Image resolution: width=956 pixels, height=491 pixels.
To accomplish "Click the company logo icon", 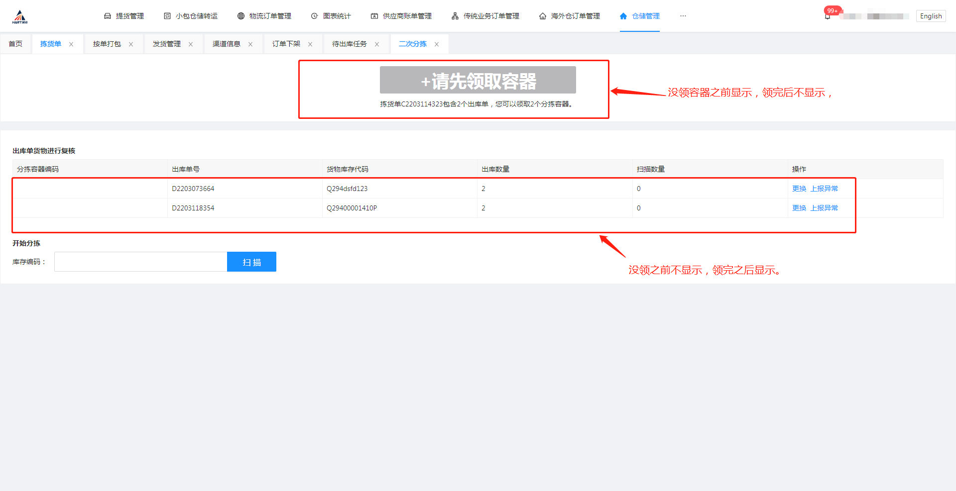I will pos(20,16).
